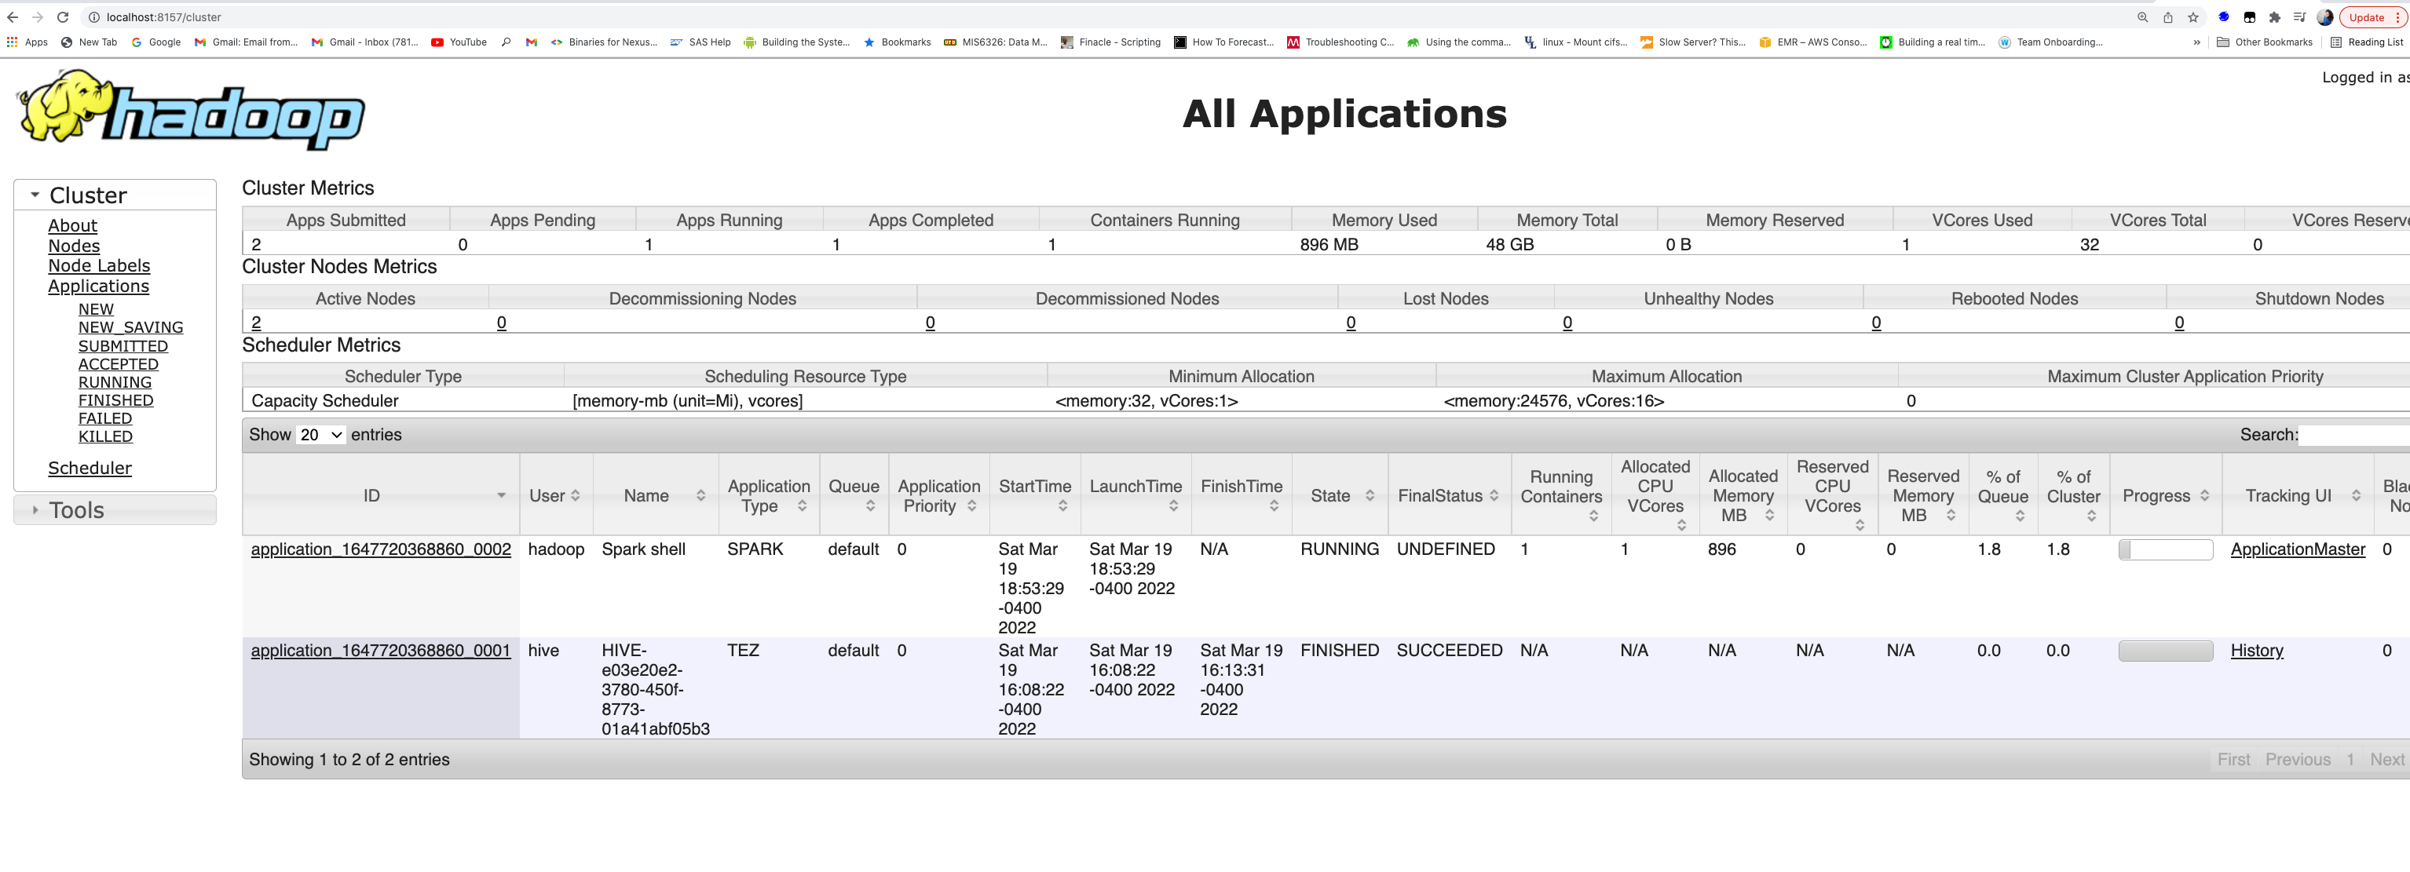Filter applications by ACCEPTED state
Screen dimensions: 2410x872
(x=119, y=363)
